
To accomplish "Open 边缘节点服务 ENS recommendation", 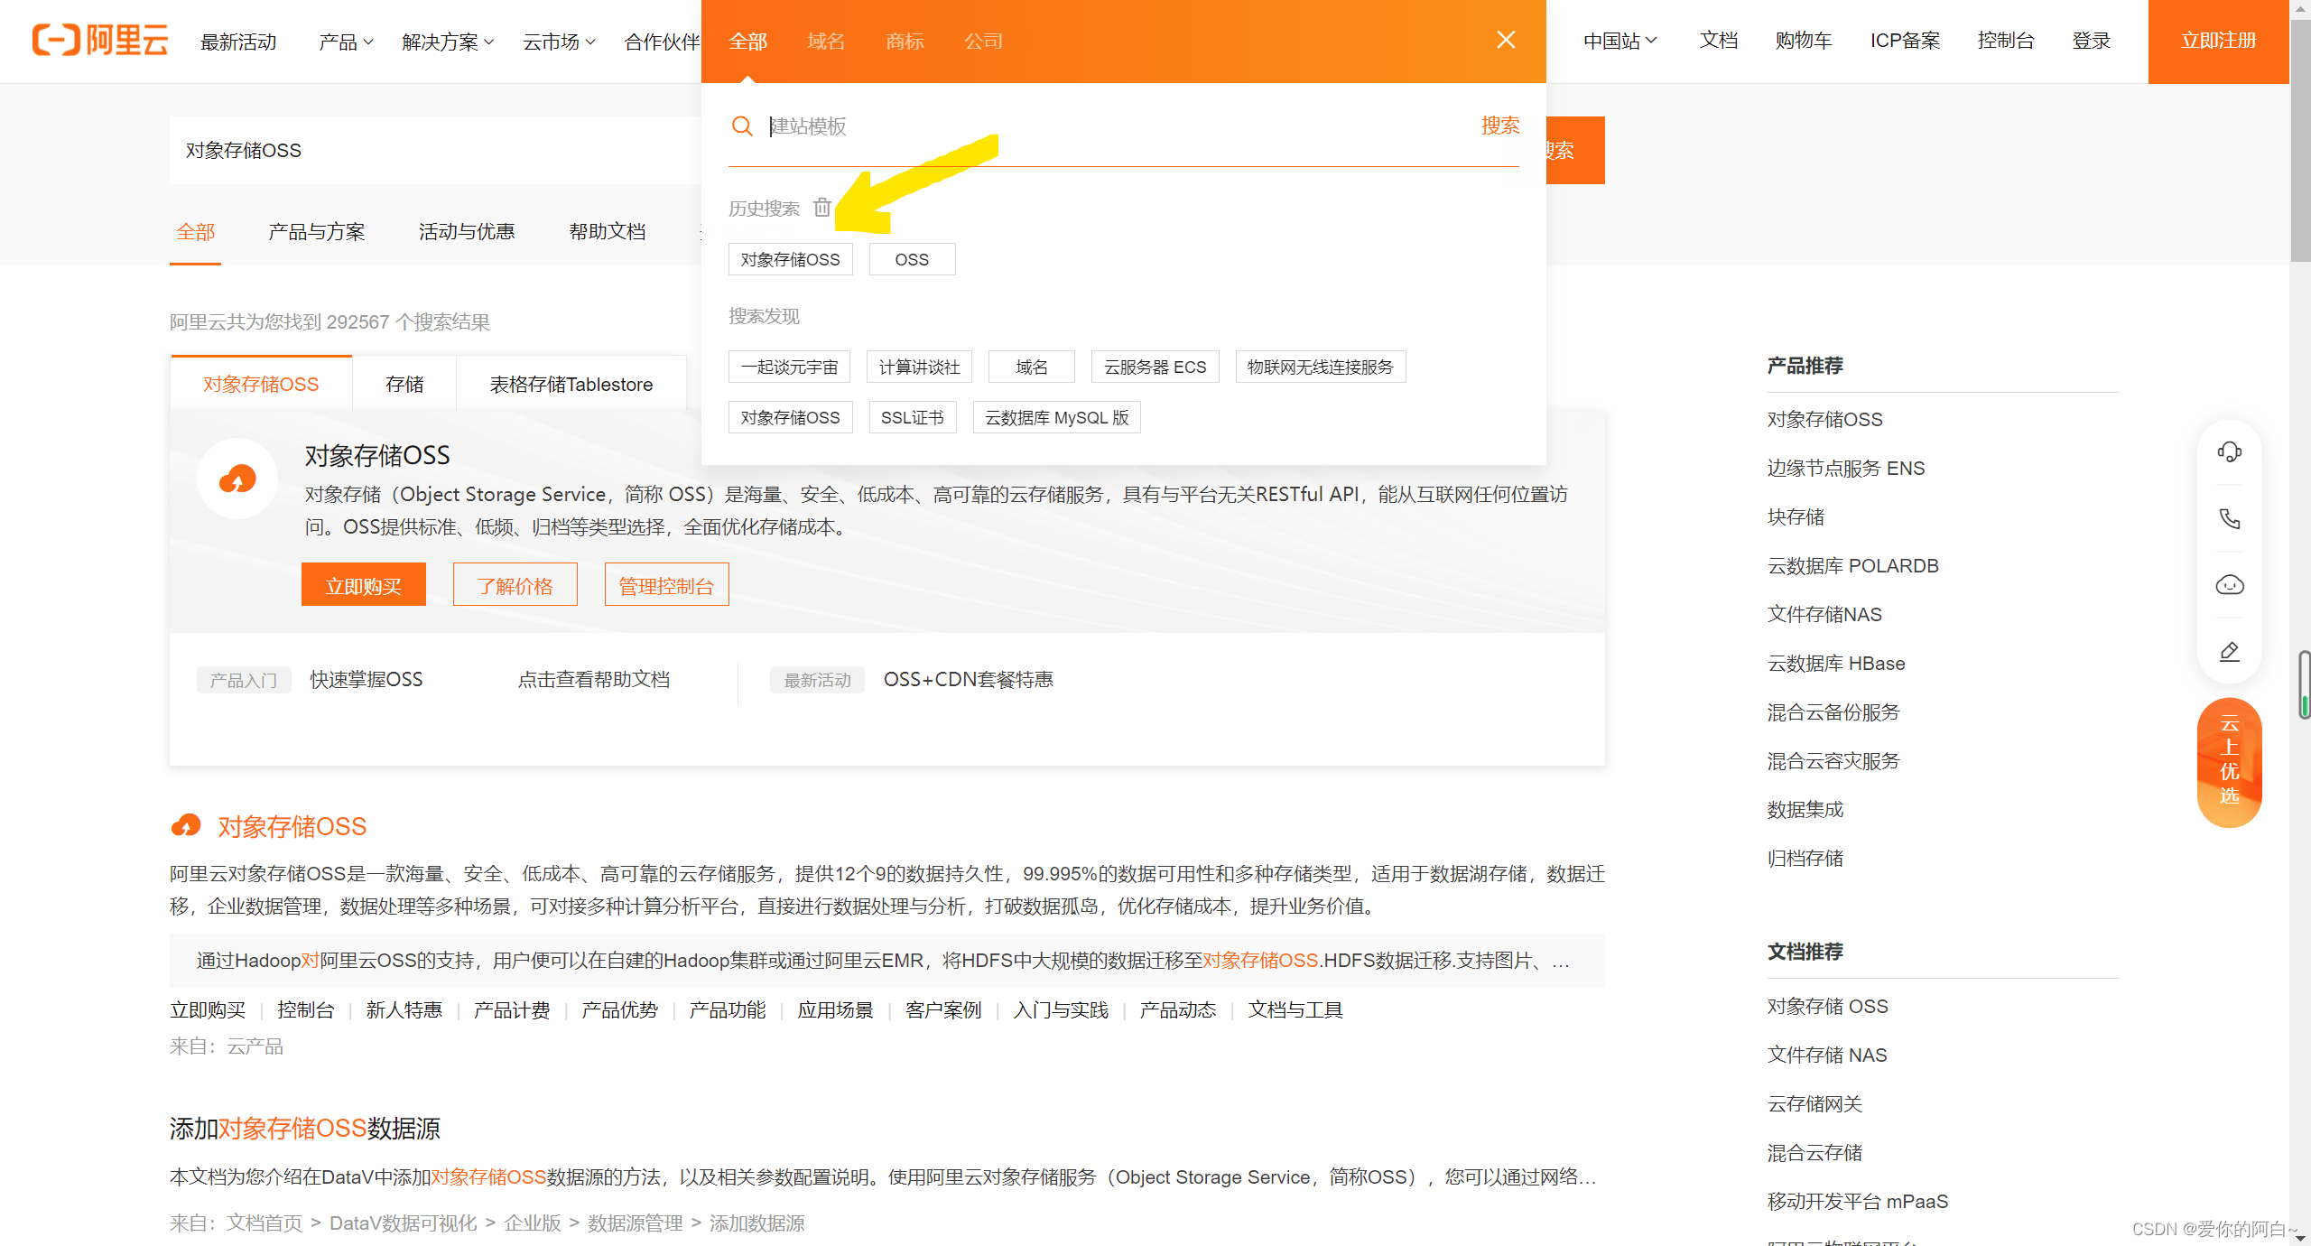I will (x=1845, y=468).
